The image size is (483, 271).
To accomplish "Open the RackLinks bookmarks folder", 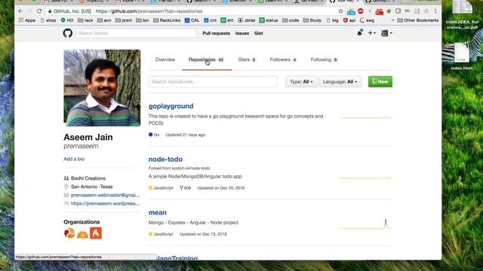I will point(167,20).
